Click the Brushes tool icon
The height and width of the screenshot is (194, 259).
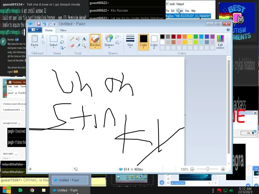tap(95, 39)
